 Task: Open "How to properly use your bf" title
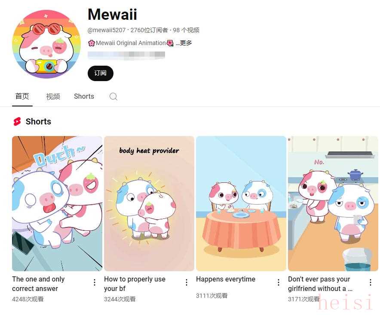point(135,284)
